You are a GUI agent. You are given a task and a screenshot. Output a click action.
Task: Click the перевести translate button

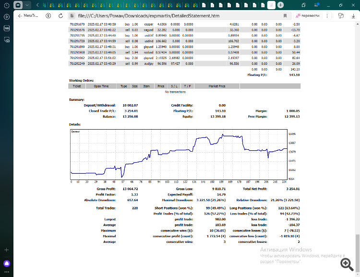pos(308,16)
